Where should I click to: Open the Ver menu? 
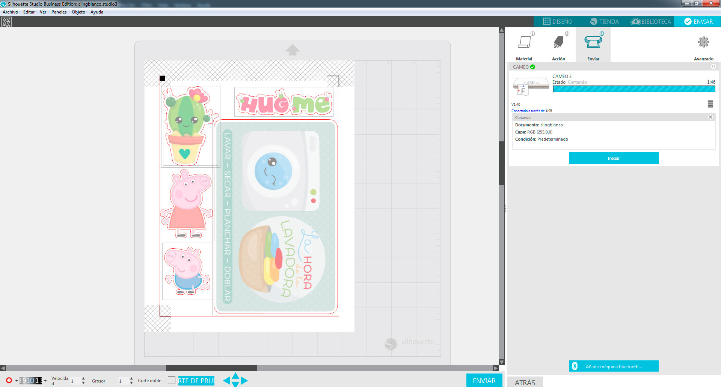[43, 12]
